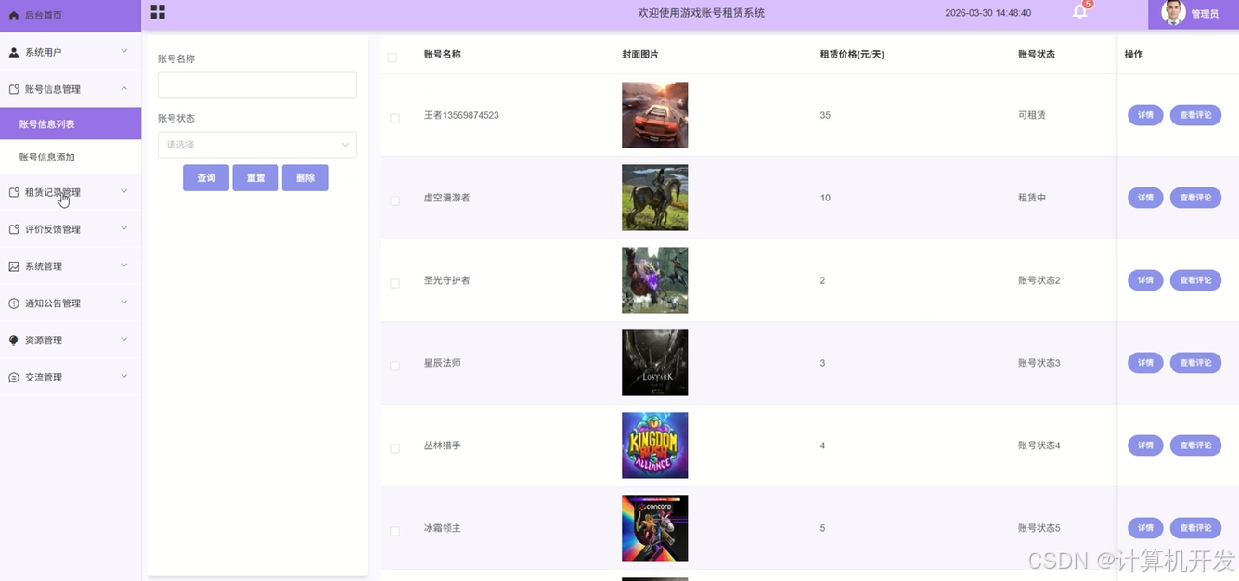1239x581 pixels.
Task: Click 查看评论 for 虚空漫游者
Action: (x=1195, y=198)
